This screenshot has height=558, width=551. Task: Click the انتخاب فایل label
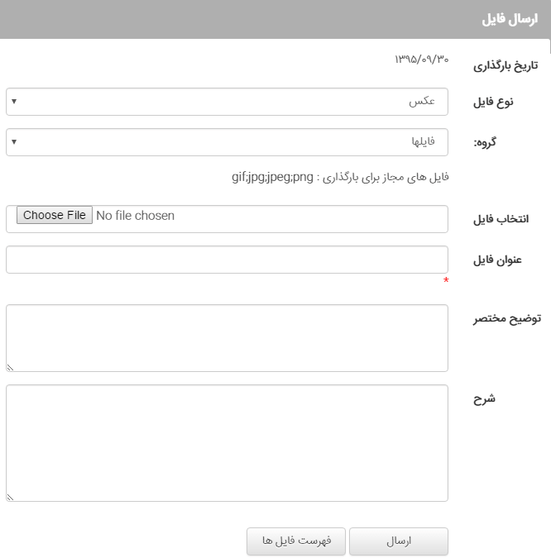tap(501, 219)
